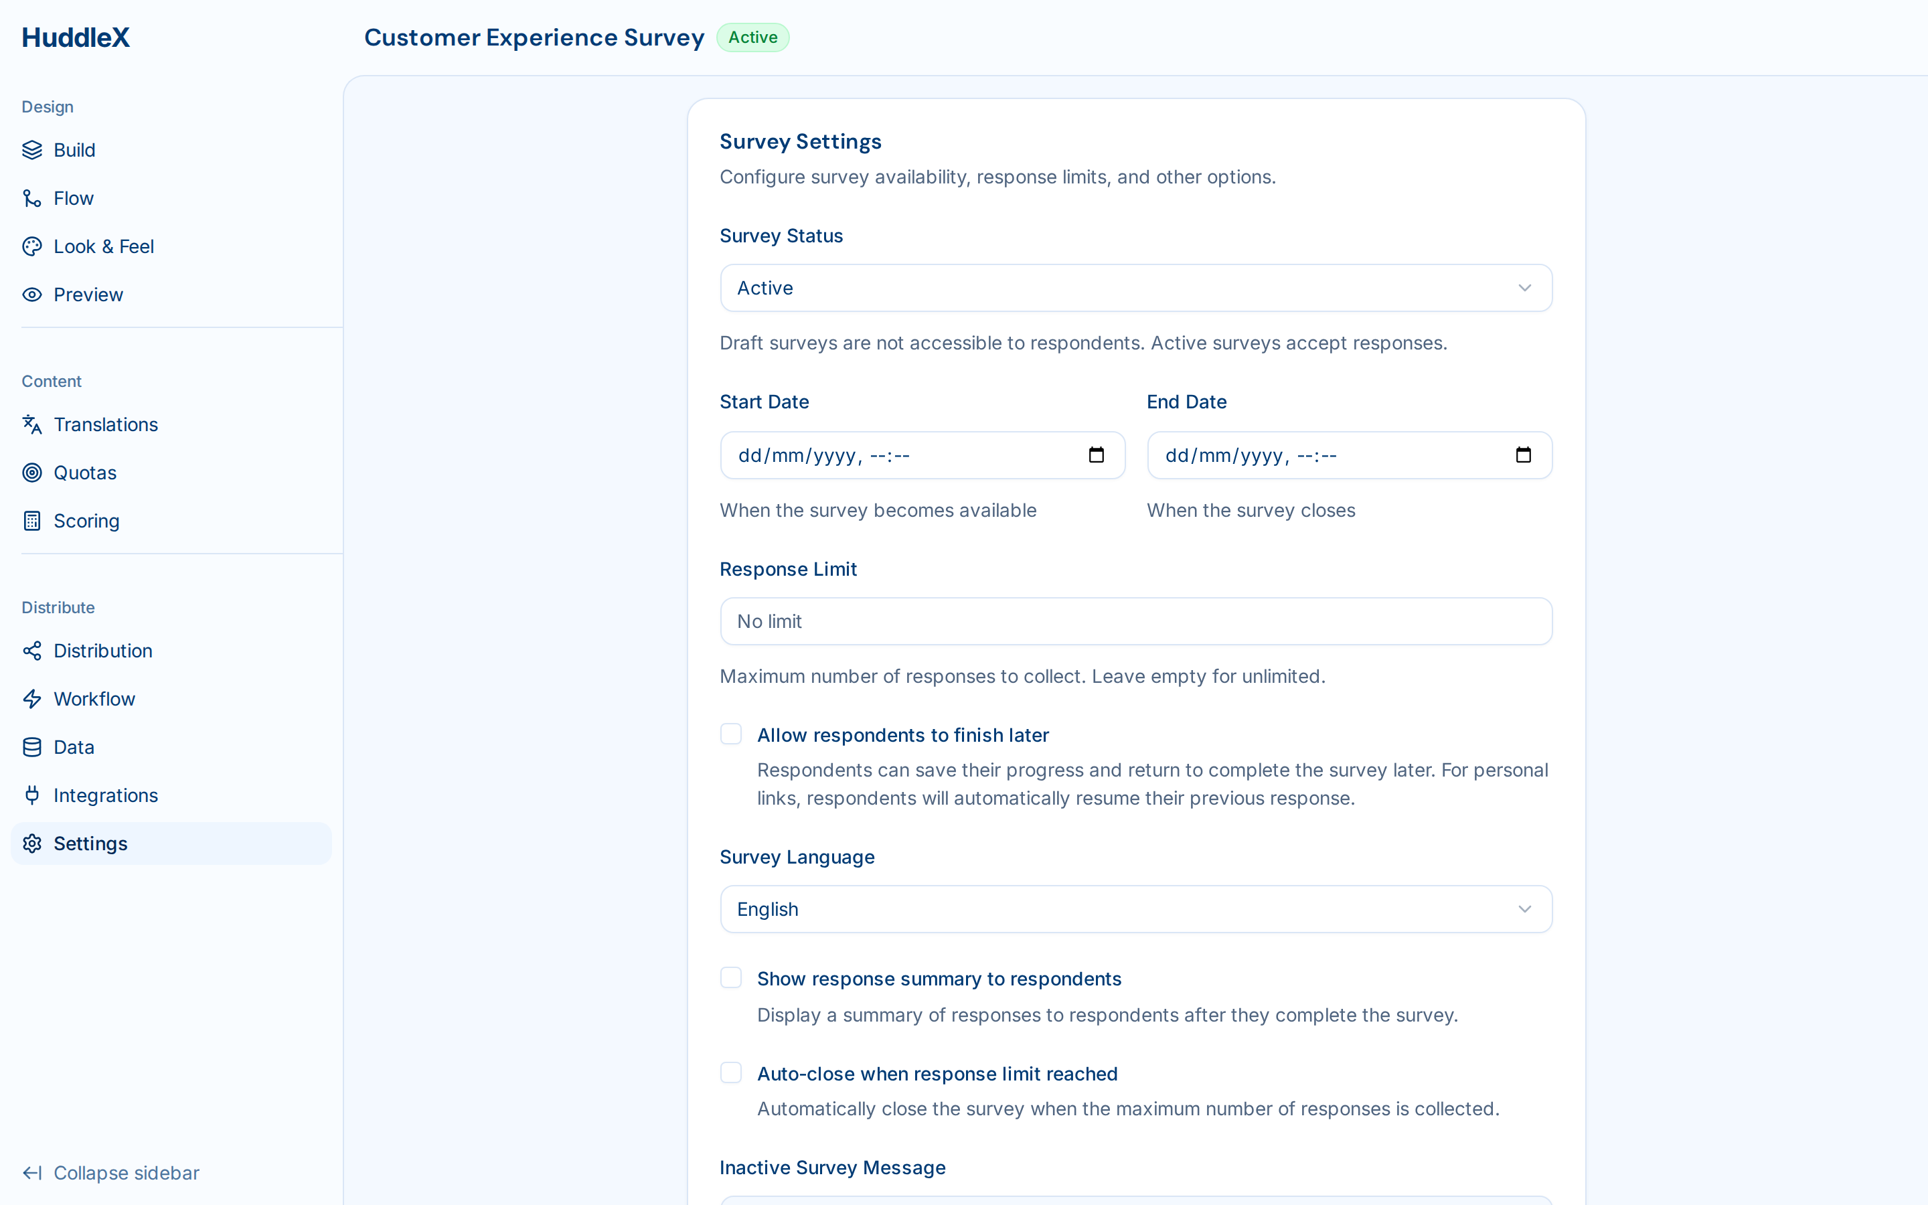
Task: Open the Start Date calendar picker icon
Action: 1097,455
